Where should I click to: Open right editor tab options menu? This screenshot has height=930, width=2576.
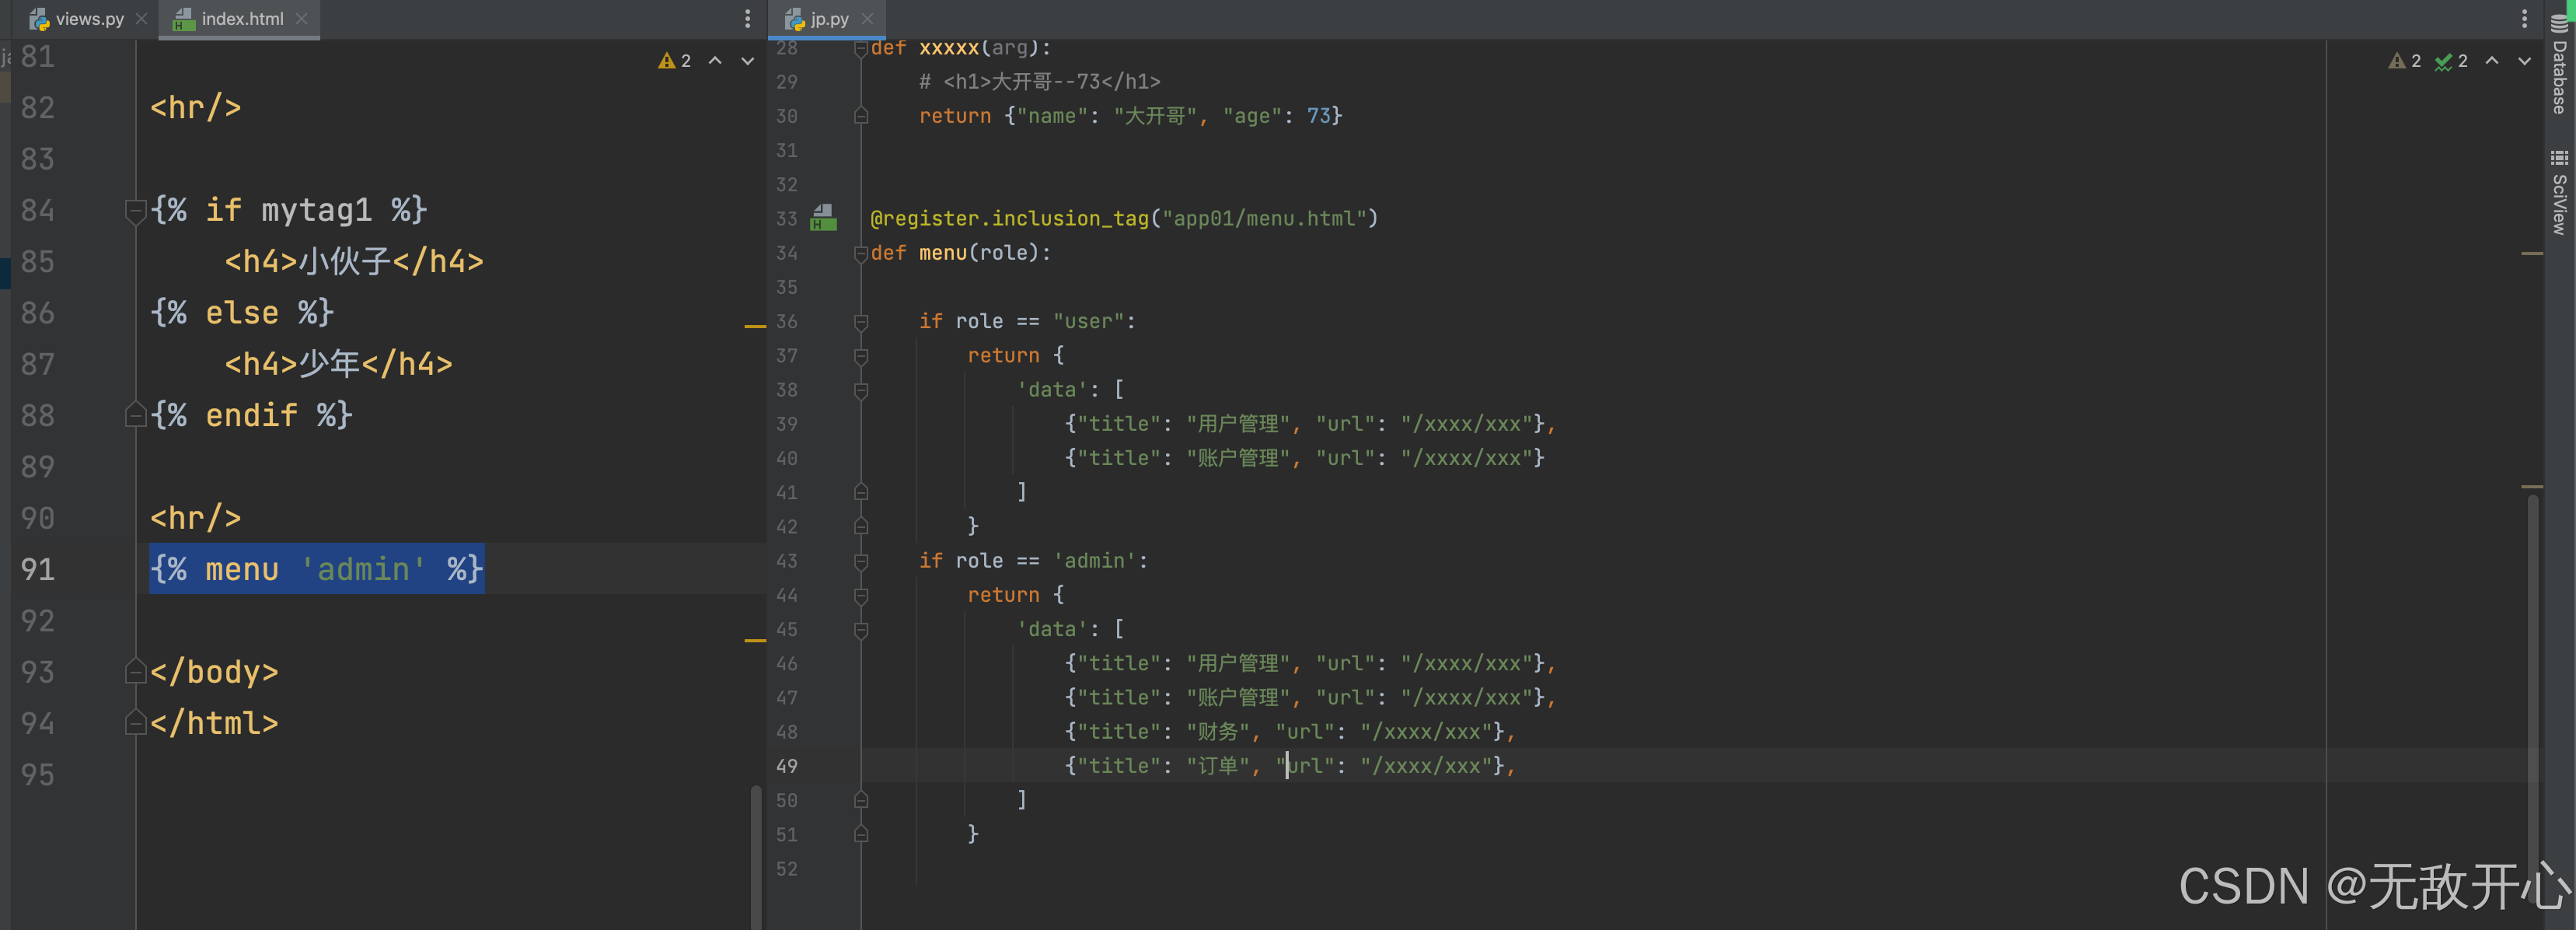2523,19
